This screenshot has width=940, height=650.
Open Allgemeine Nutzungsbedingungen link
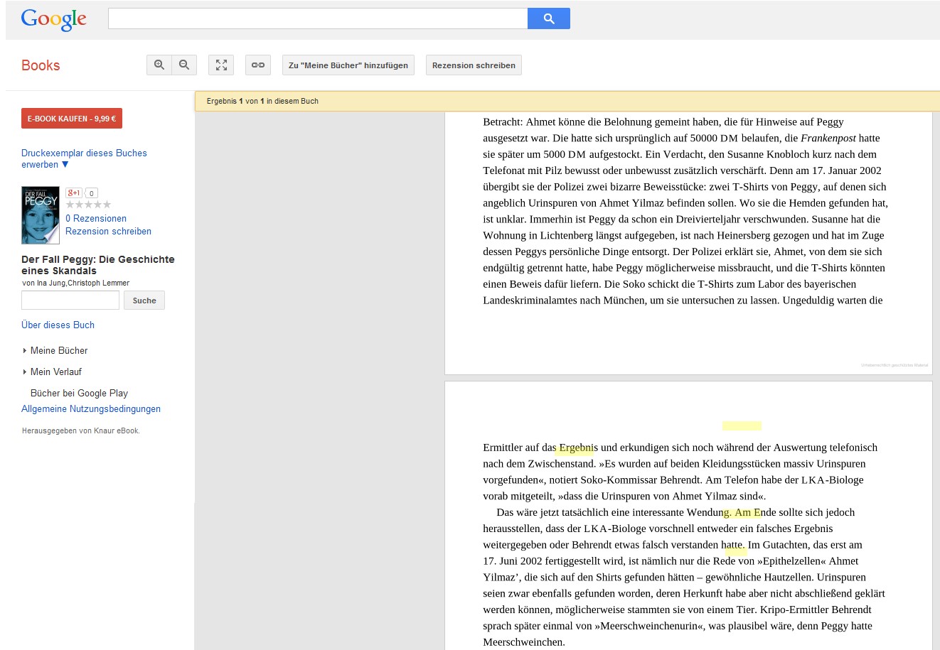(x=91, y=409)
